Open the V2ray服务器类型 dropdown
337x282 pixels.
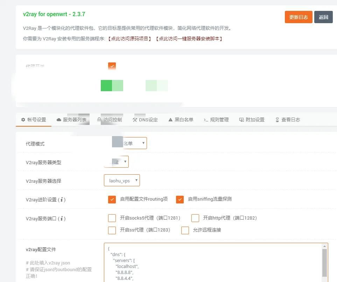tap(116, 162)
